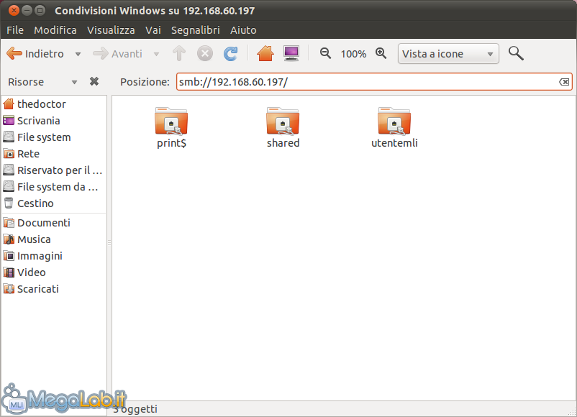This screenshot has width=577, height=417.
Task: Open the Riservato per il... volume
Action: [54, 170]
